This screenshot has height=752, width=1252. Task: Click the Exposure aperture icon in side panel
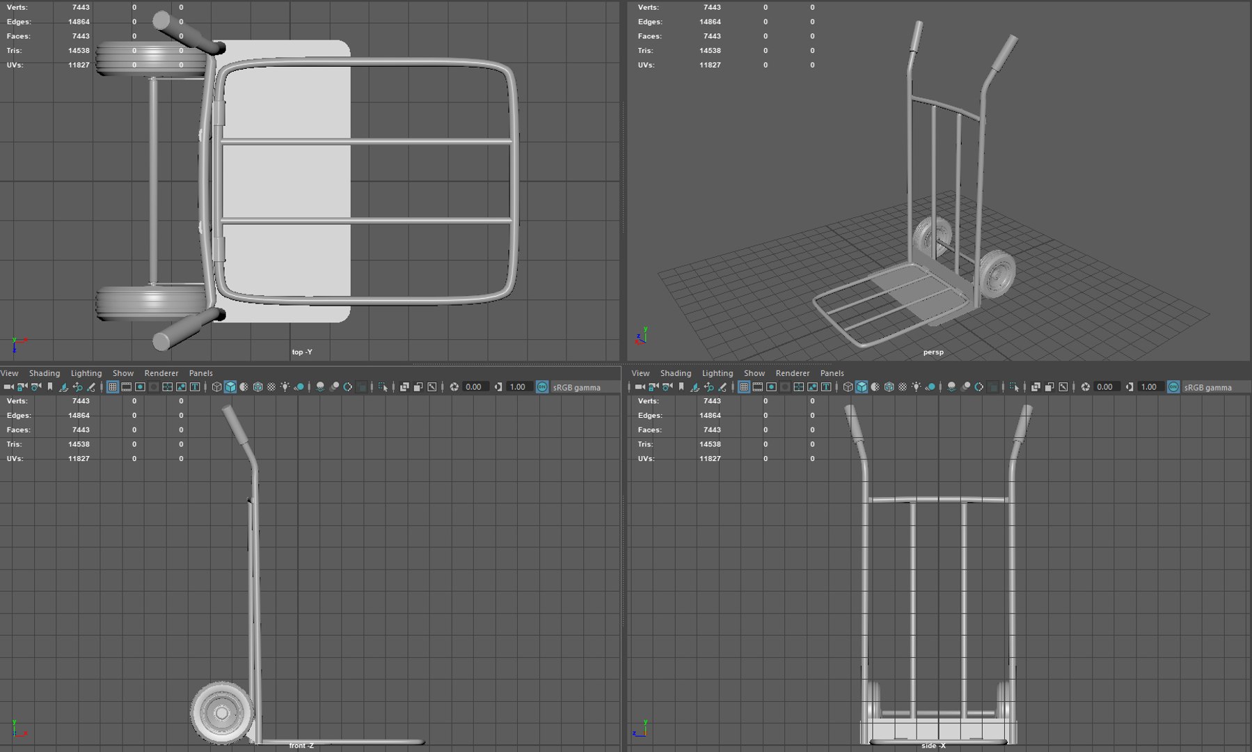(x=1086, y=387)
